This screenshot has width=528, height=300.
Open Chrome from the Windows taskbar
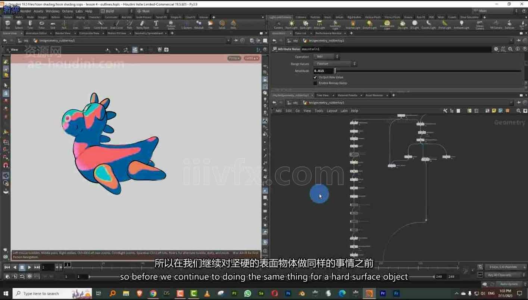153,293
